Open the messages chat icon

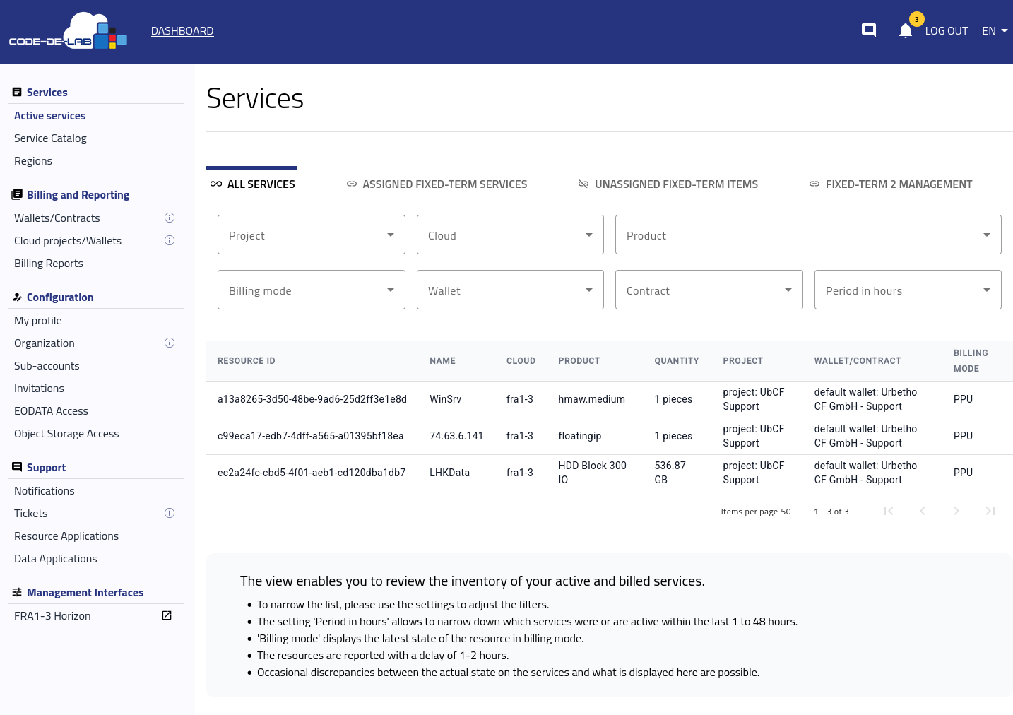(x=869, y=30)
